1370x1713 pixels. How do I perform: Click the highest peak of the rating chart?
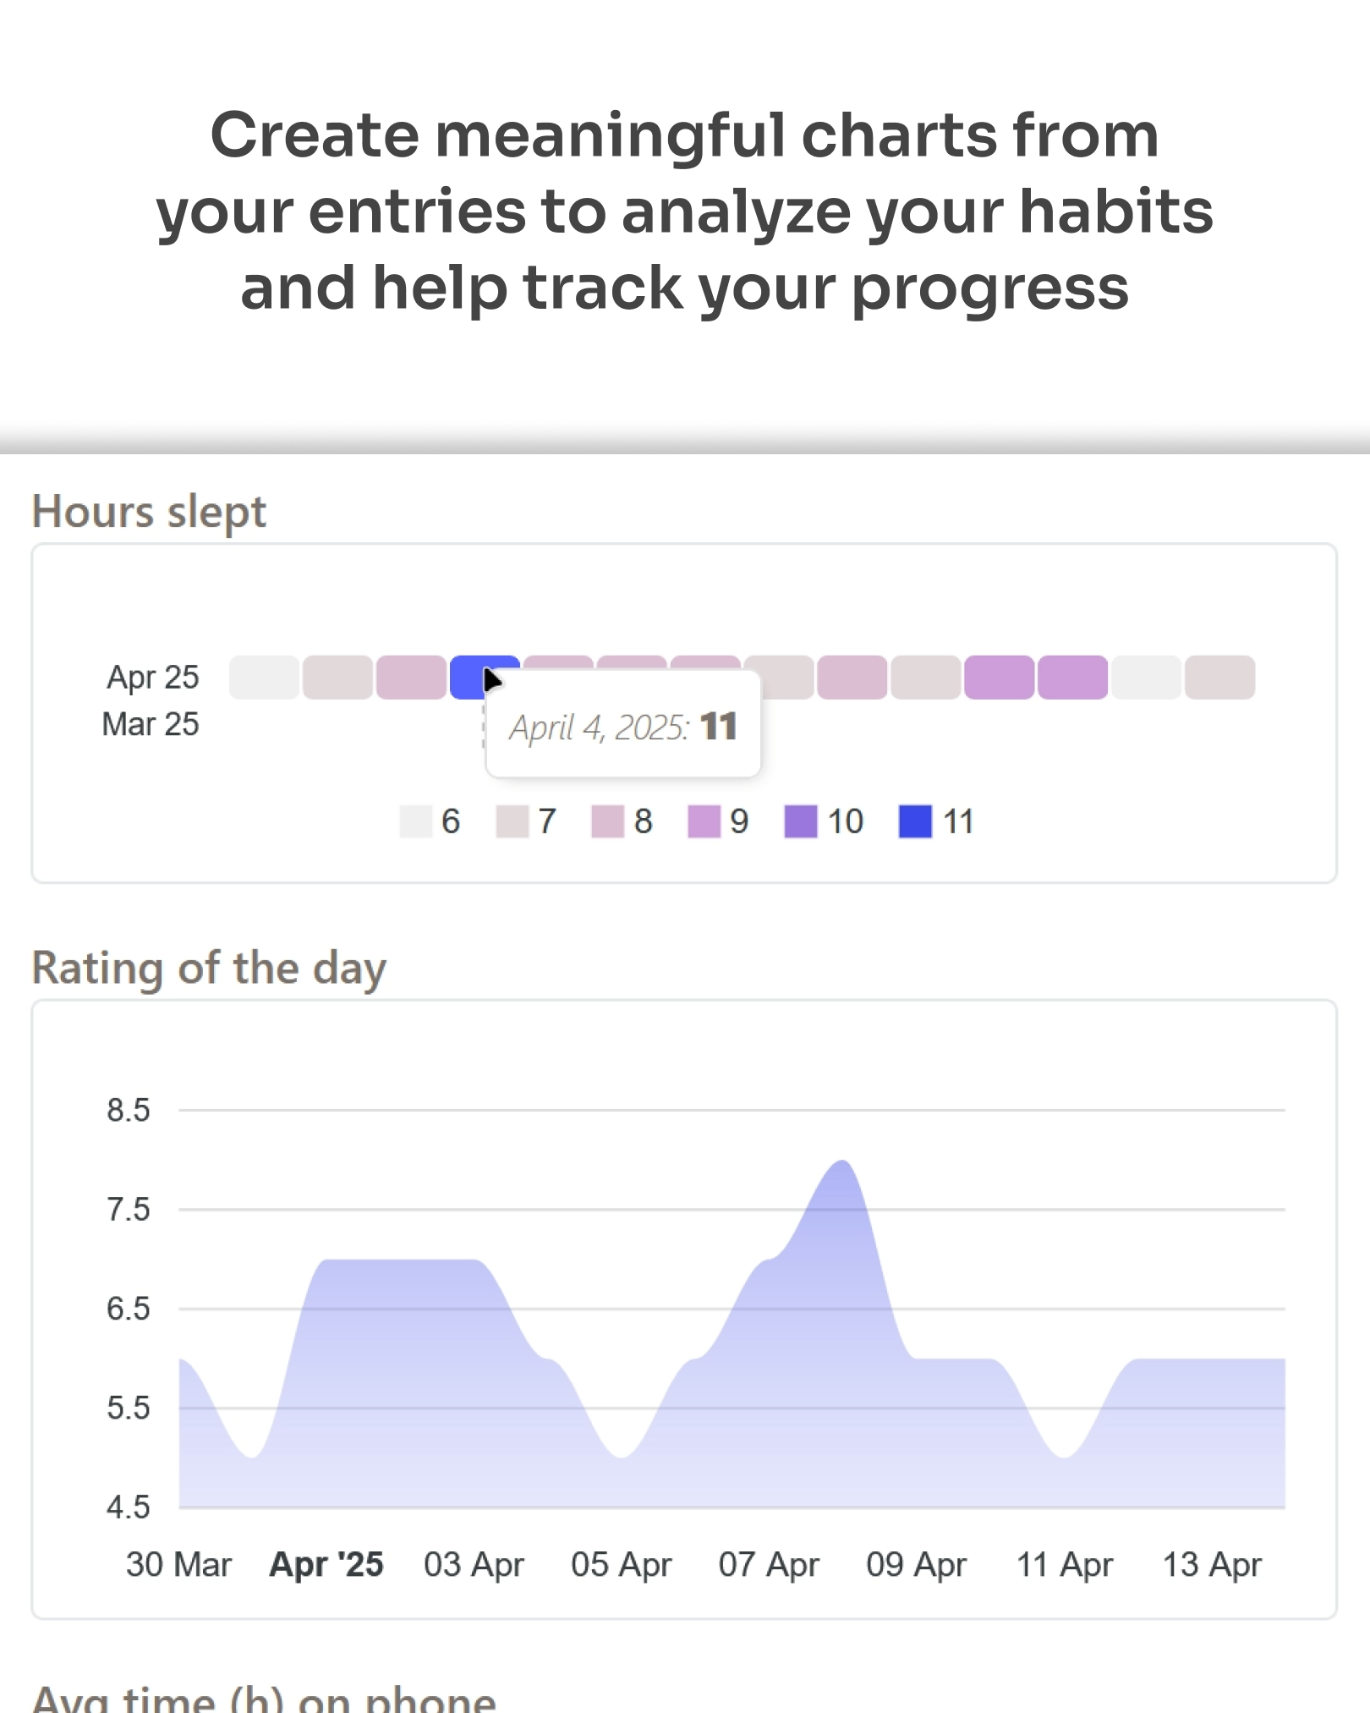pos(841,1162)
